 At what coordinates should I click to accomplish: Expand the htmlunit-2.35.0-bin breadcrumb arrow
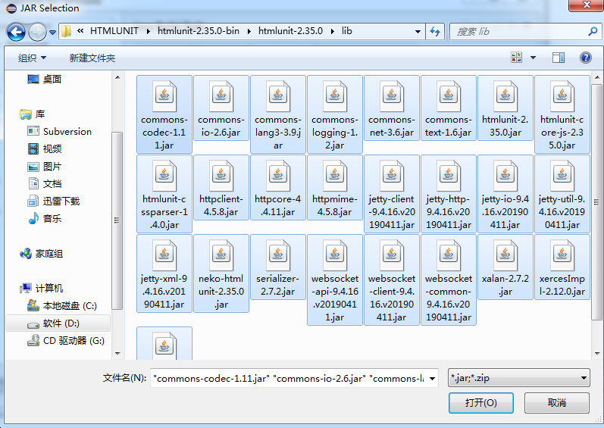(x=249, y=31)
